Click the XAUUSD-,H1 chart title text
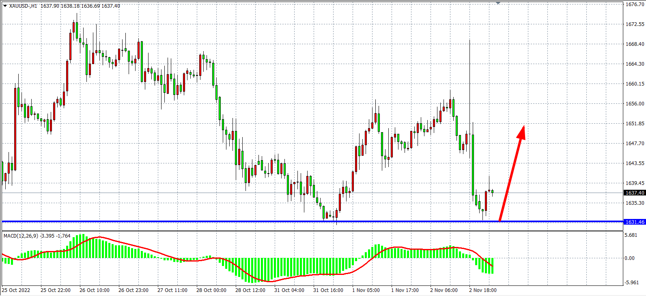646x296 pixels. tap(23, 6)
